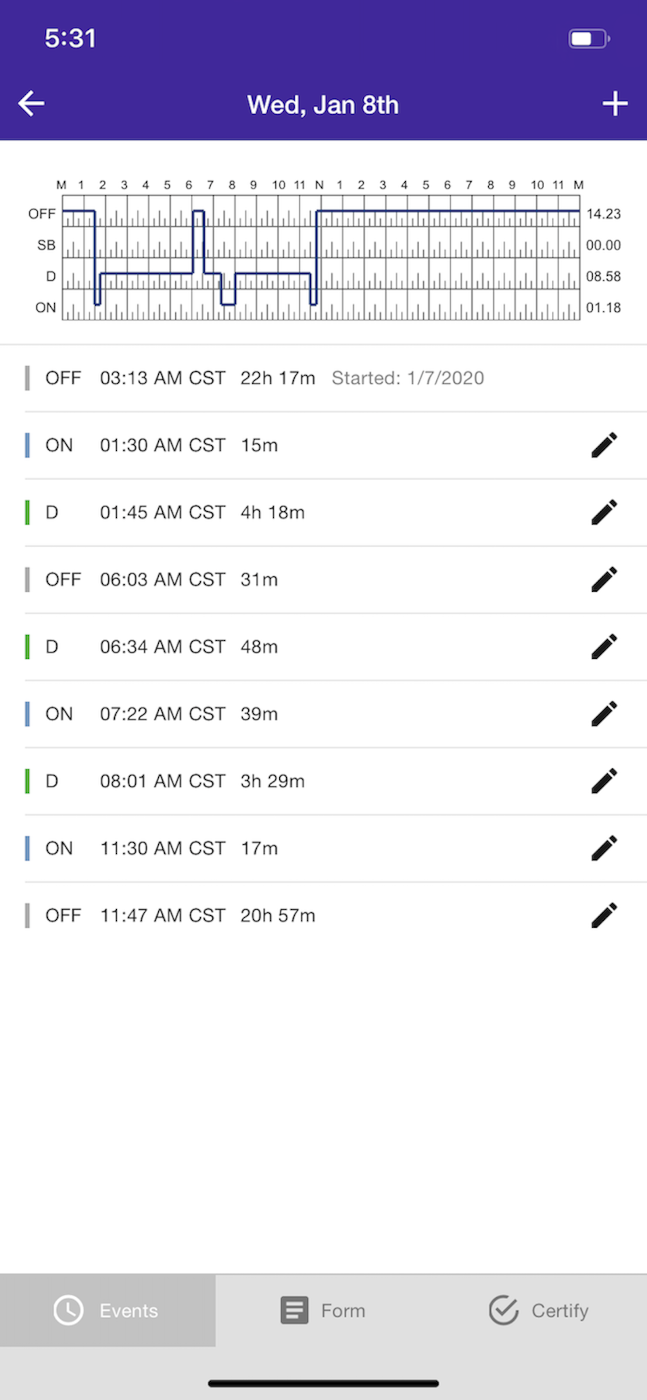The width and height of the screenshot is (647, 1400).
Task: Select the Events tab
Action: [x=108, y=1310]
